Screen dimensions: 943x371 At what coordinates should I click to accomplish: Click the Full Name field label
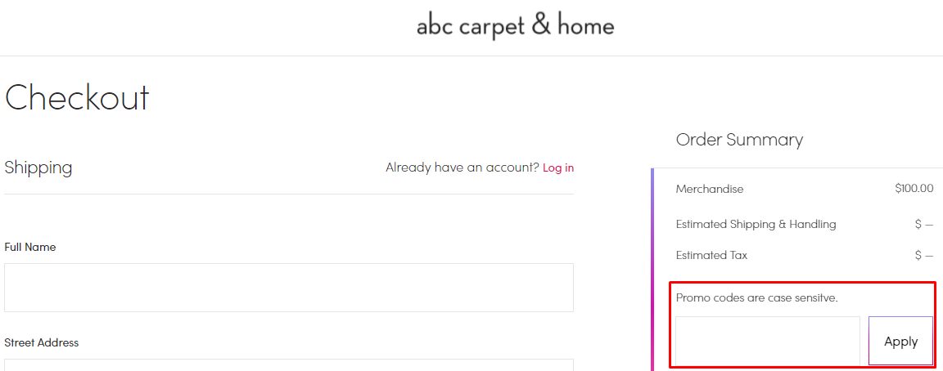(30, 247)
